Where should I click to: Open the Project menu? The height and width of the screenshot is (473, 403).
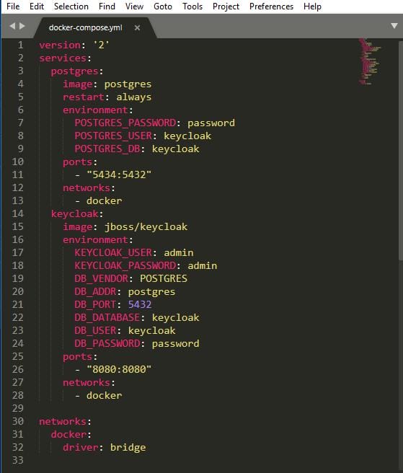tap(226, 6)
